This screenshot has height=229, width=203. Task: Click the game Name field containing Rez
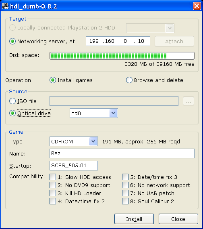pos(122,153)
